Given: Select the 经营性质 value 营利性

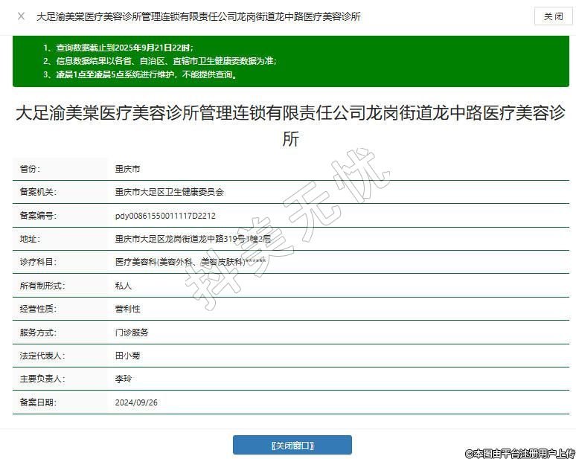Looking at the screenshot, I should [127, 309].
